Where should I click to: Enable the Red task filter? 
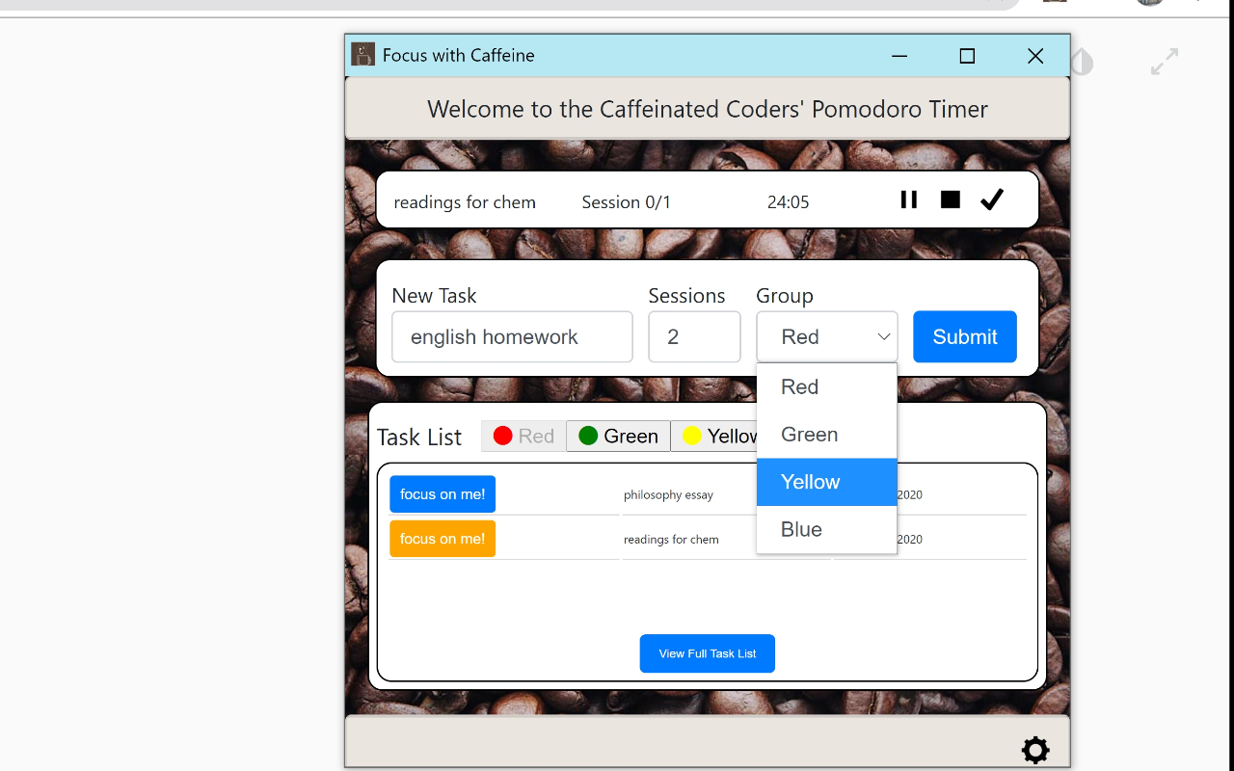[523, 436]
